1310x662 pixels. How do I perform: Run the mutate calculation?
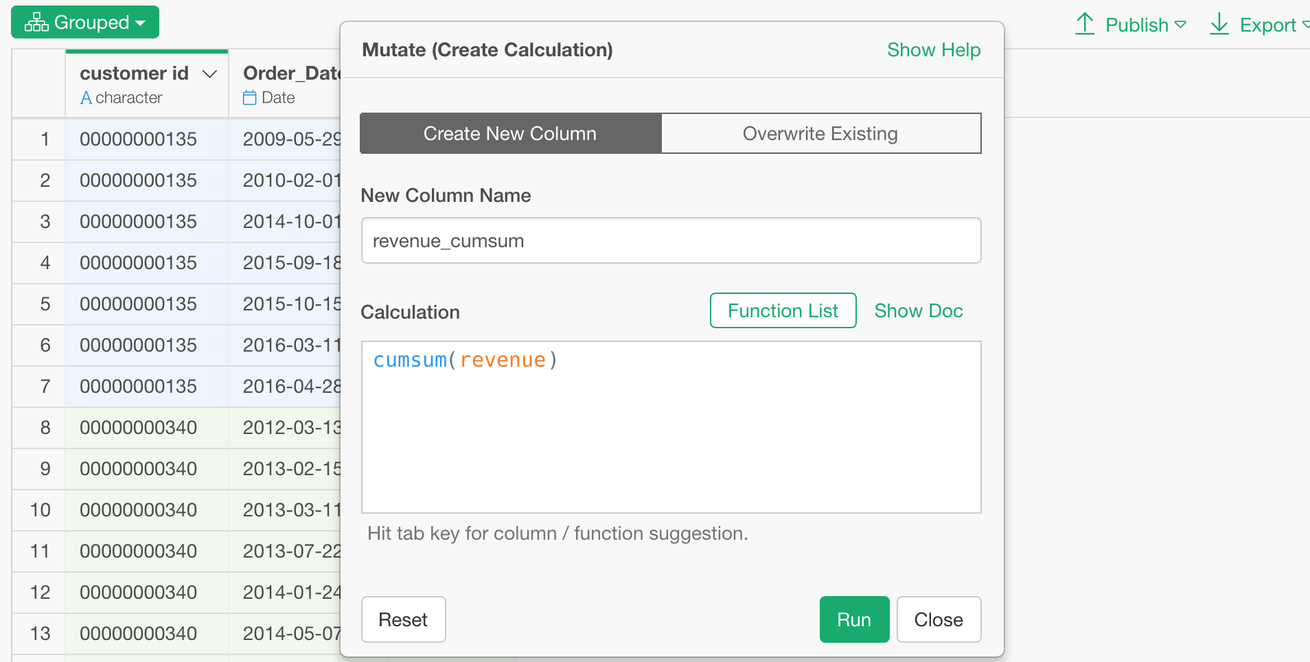click(853, 619)
